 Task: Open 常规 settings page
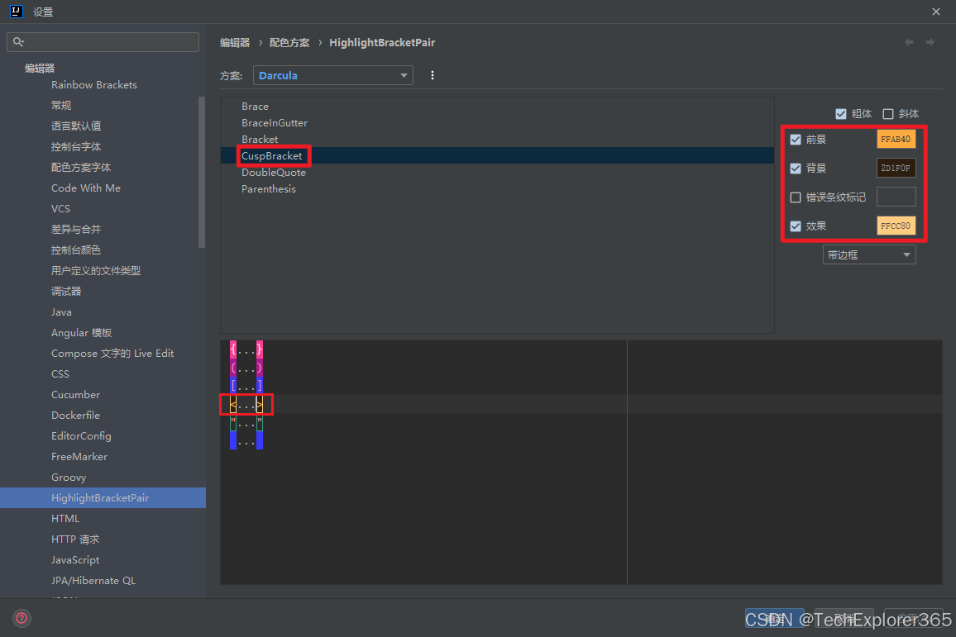point(61,106)
